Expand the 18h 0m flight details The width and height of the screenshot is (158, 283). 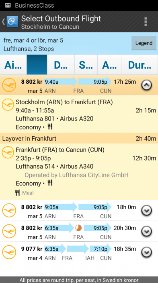click(147, 210)
